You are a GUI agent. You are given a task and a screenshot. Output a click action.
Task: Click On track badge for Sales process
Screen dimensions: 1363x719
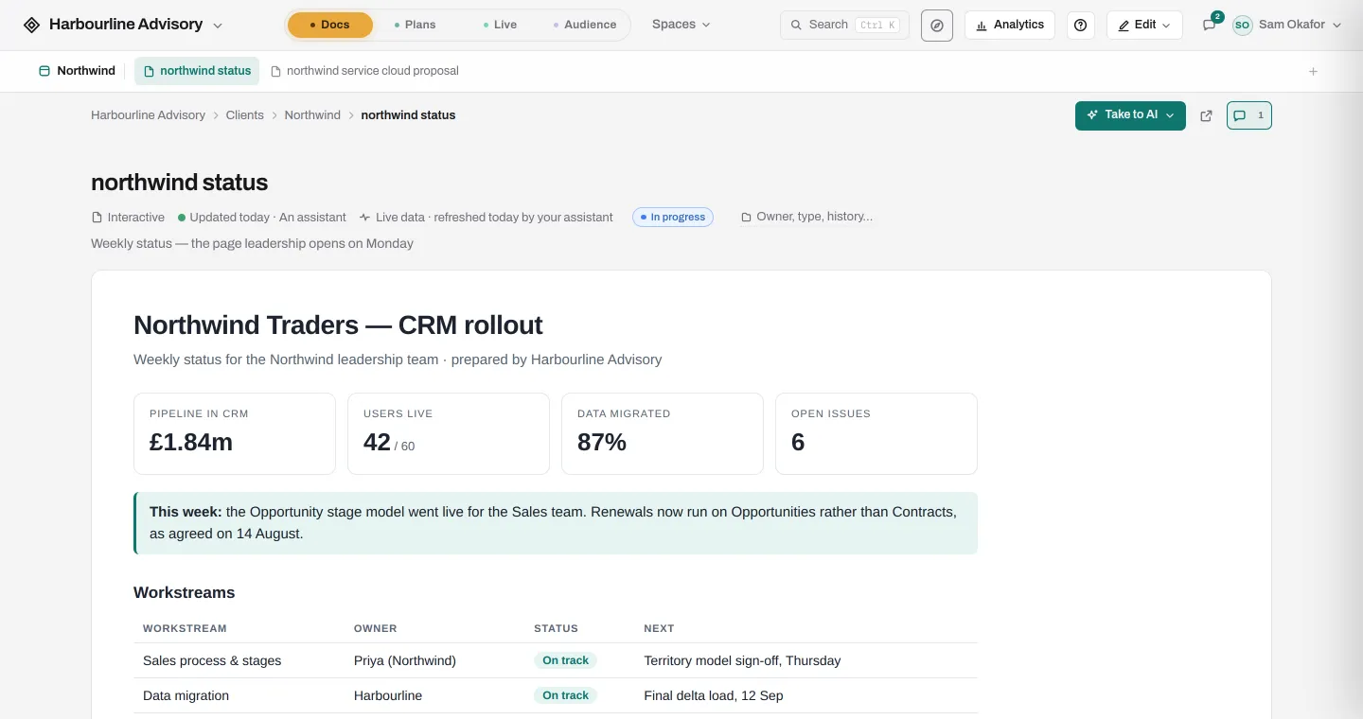pyautogui.click(x=565, y=660)
